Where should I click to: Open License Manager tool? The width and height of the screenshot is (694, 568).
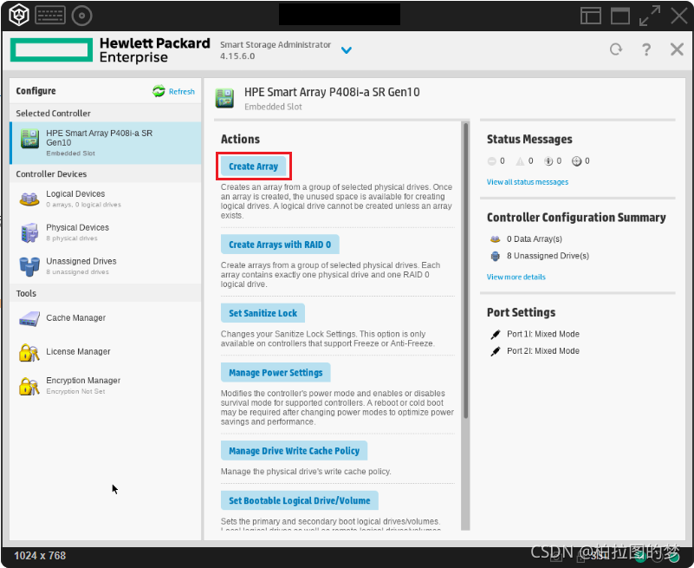pos(106,352)
